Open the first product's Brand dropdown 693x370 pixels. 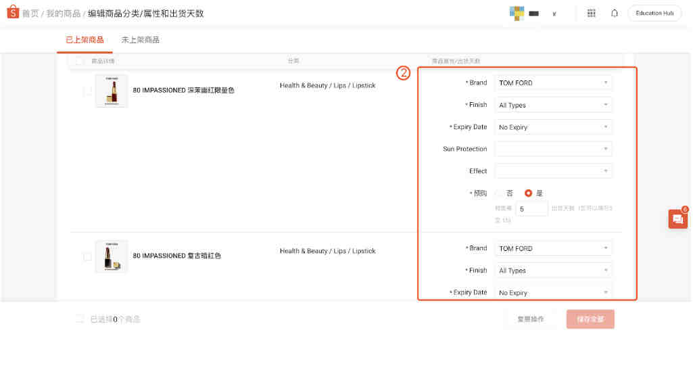pos(553,83)
